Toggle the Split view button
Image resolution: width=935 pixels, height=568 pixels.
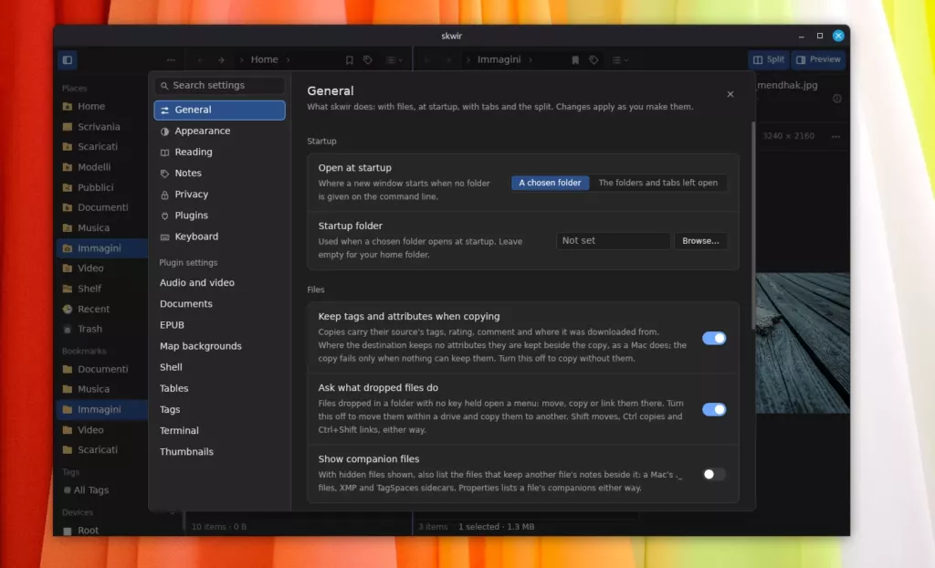[769, 59]
